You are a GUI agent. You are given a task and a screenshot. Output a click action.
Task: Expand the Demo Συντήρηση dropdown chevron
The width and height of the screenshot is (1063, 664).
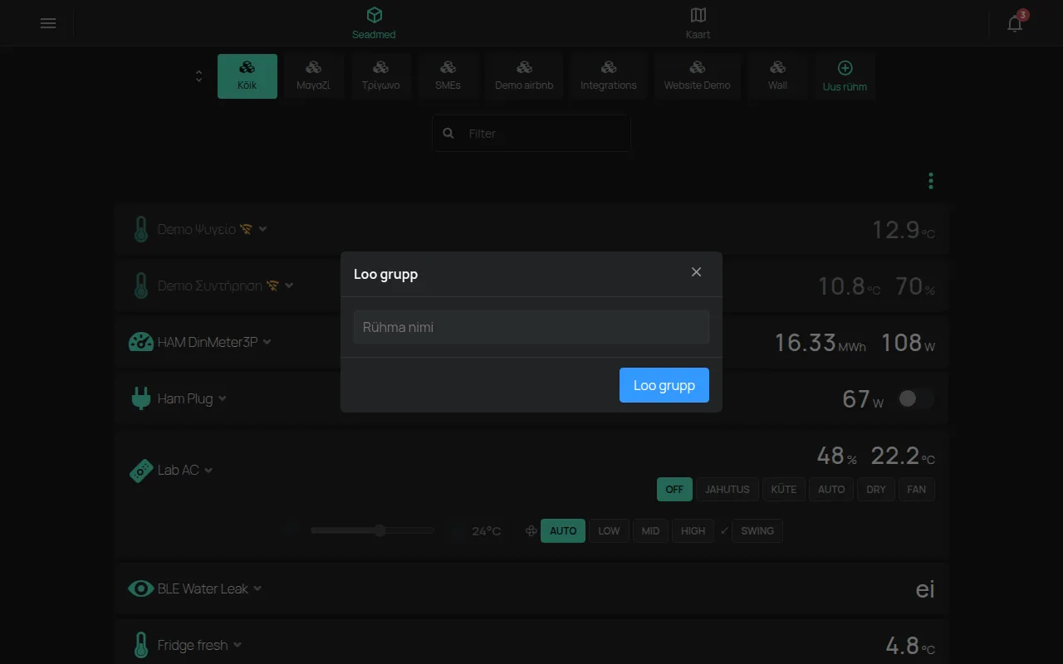289,286
